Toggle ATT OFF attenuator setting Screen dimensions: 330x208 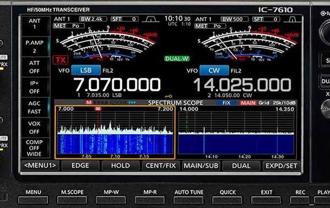tap(35, 67)
